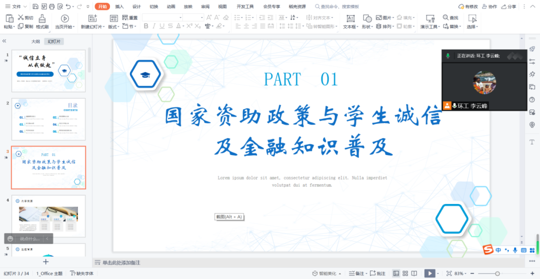The height and width of the screenshot is (279, 540).
Task: Expand the slideshow play options arrow
Action: tap(437, 273)
